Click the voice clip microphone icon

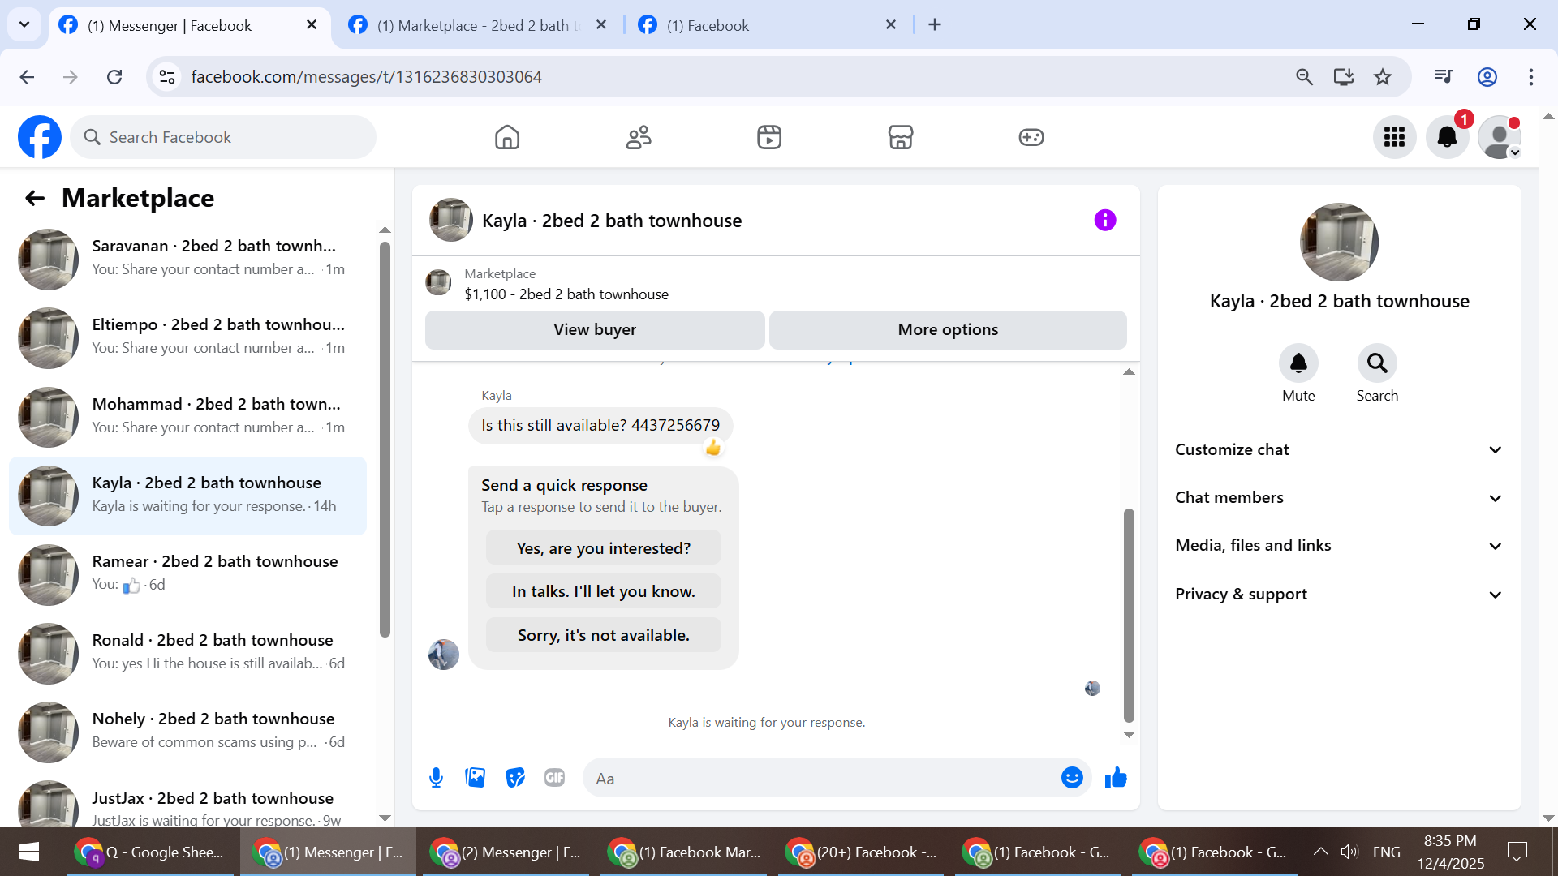[436, 778]
